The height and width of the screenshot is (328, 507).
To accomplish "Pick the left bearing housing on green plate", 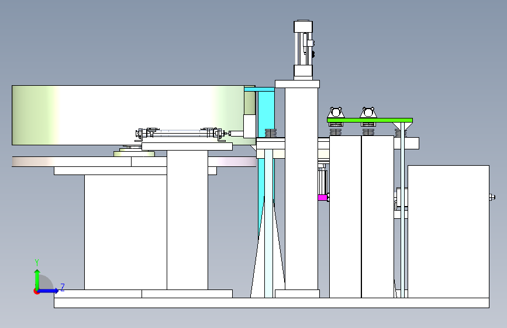I will coord(336,113).
